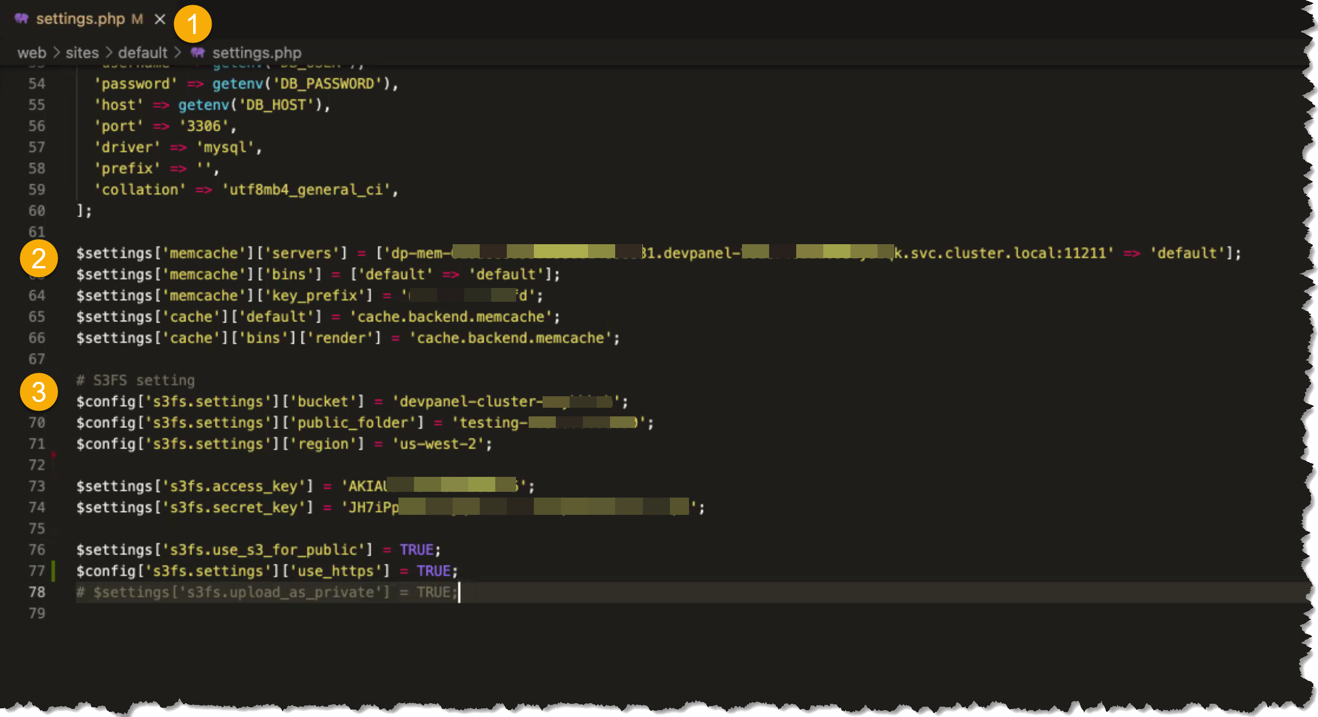Click the Drupal icon in the breadcrumb bar

point(198,52)
